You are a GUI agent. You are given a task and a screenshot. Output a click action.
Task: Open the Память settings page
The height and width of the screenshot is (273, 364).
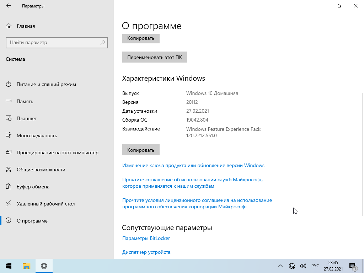25,101
